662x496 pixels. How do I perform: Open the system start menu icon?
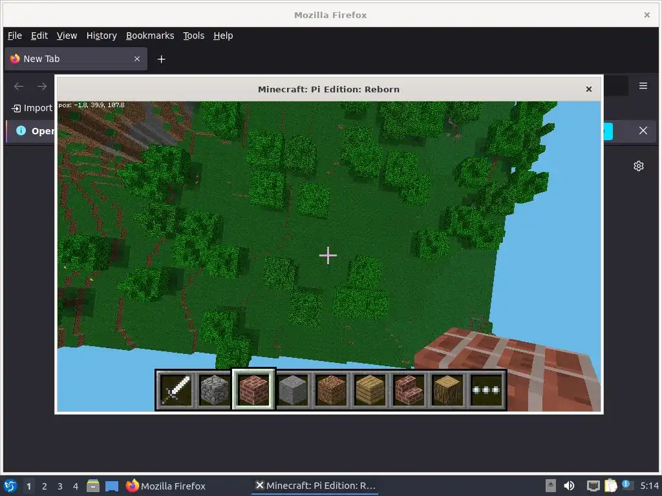(10, 486)
